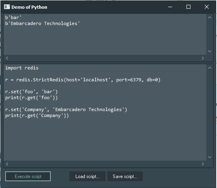This screenshot has width=217, height=188.
Task: Click script editor scroll right arrow
Action: coord(203,164)
